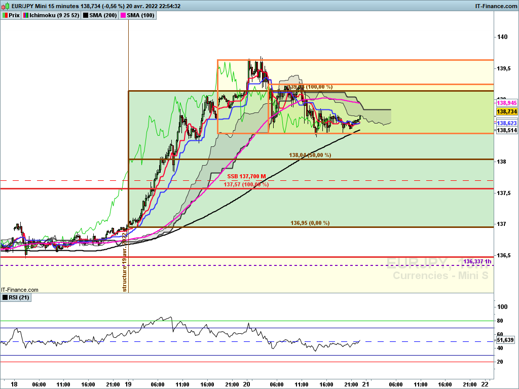Click the RSI value label 51,639
Screen dimensions: 519x389
coord(506,340)
